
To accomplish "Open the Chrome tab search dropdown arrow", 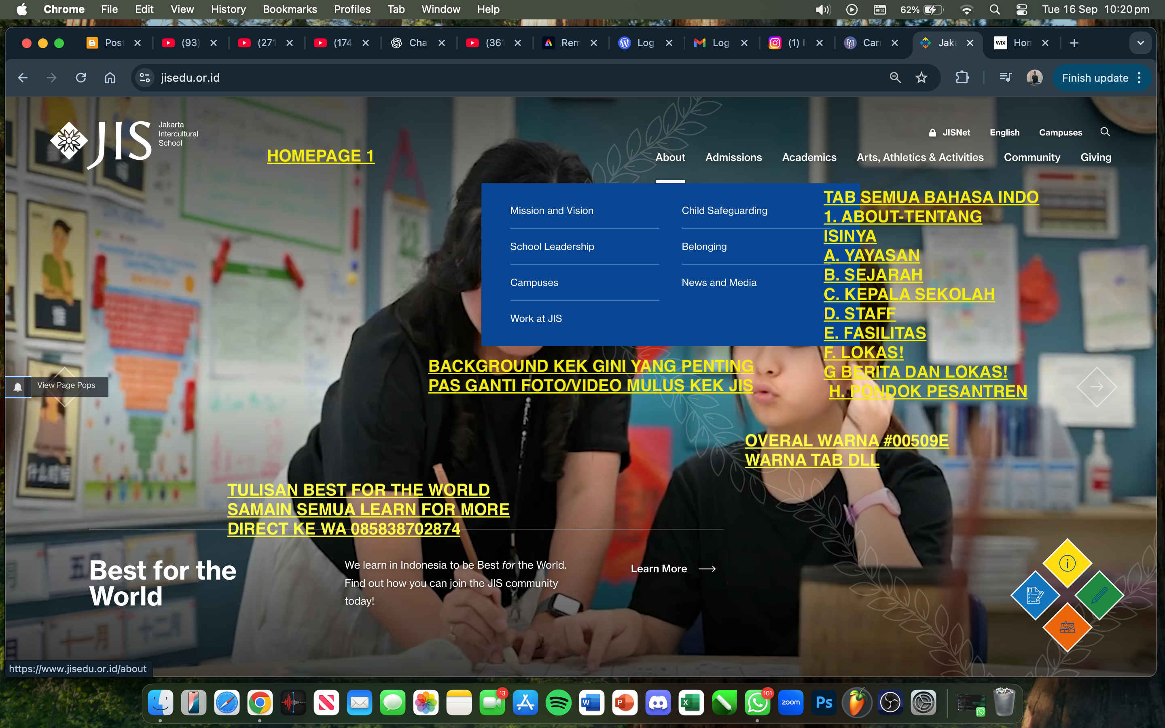I will 1140,43.
